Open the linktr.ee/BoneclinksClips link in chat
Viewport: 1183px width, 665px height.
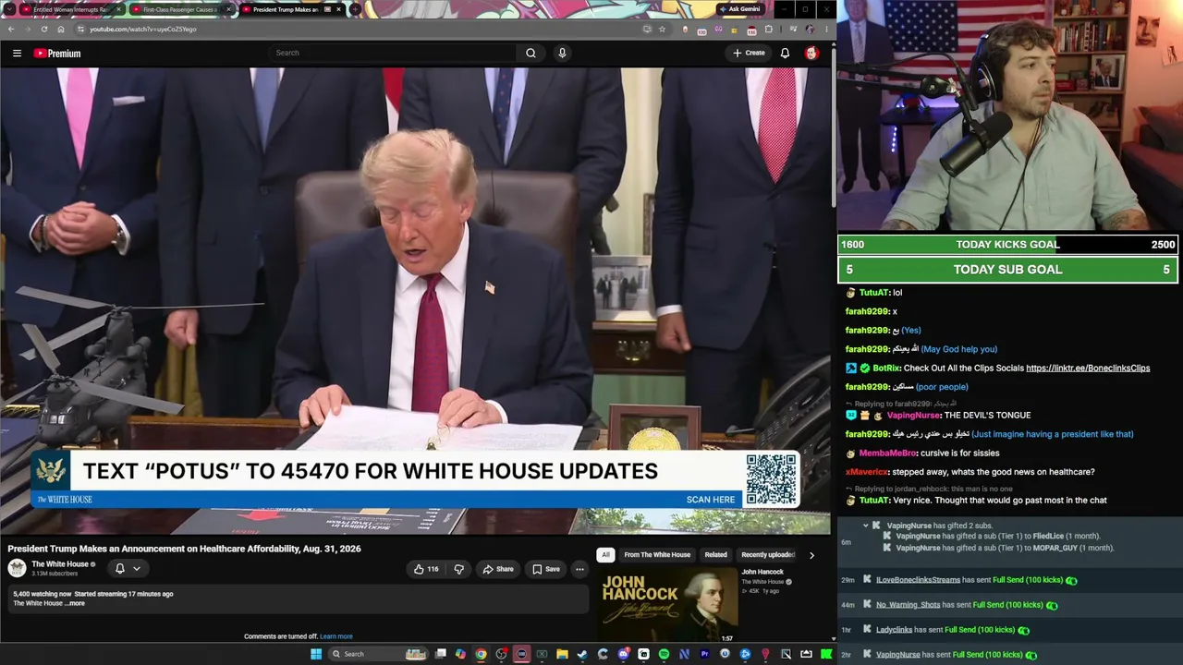tap(1088, 369)
